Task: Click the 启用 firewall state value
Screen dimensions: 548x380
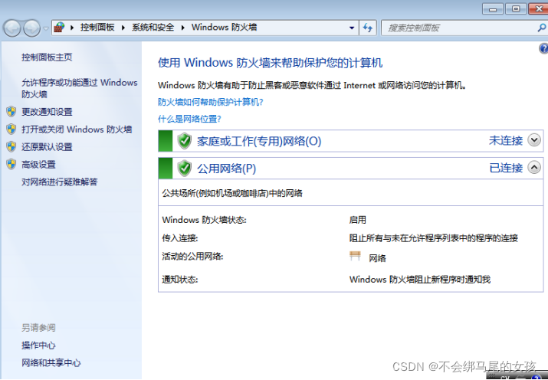Action: tap(357, 220)
